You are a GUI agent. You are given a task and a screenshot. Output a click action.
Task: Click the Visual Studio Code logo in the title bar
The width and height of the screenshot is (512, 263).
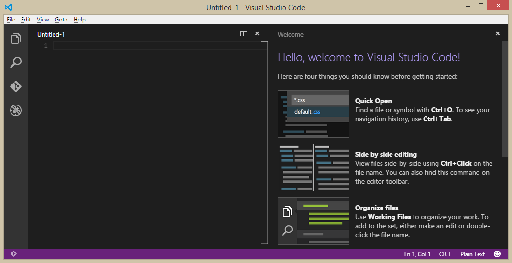(9, 7)
